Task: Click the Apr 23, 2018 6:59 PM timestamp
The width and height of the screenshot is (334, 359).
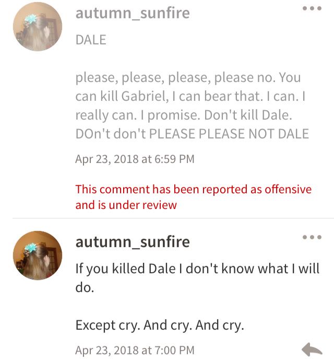Action: click(x=135, y=159)
